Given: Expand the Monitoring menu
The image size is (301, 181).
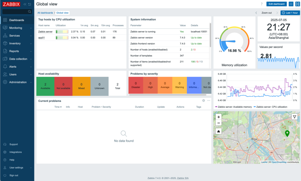Looking at the screenshot, I should [x=17, y=28].
